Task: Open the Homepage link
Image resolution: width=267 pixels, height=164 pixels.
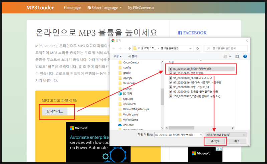Action: click(72, 8)
